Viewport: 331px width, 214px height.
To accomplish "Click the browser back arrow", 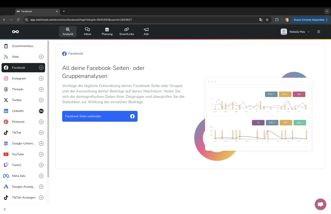I will coord(4,20).
